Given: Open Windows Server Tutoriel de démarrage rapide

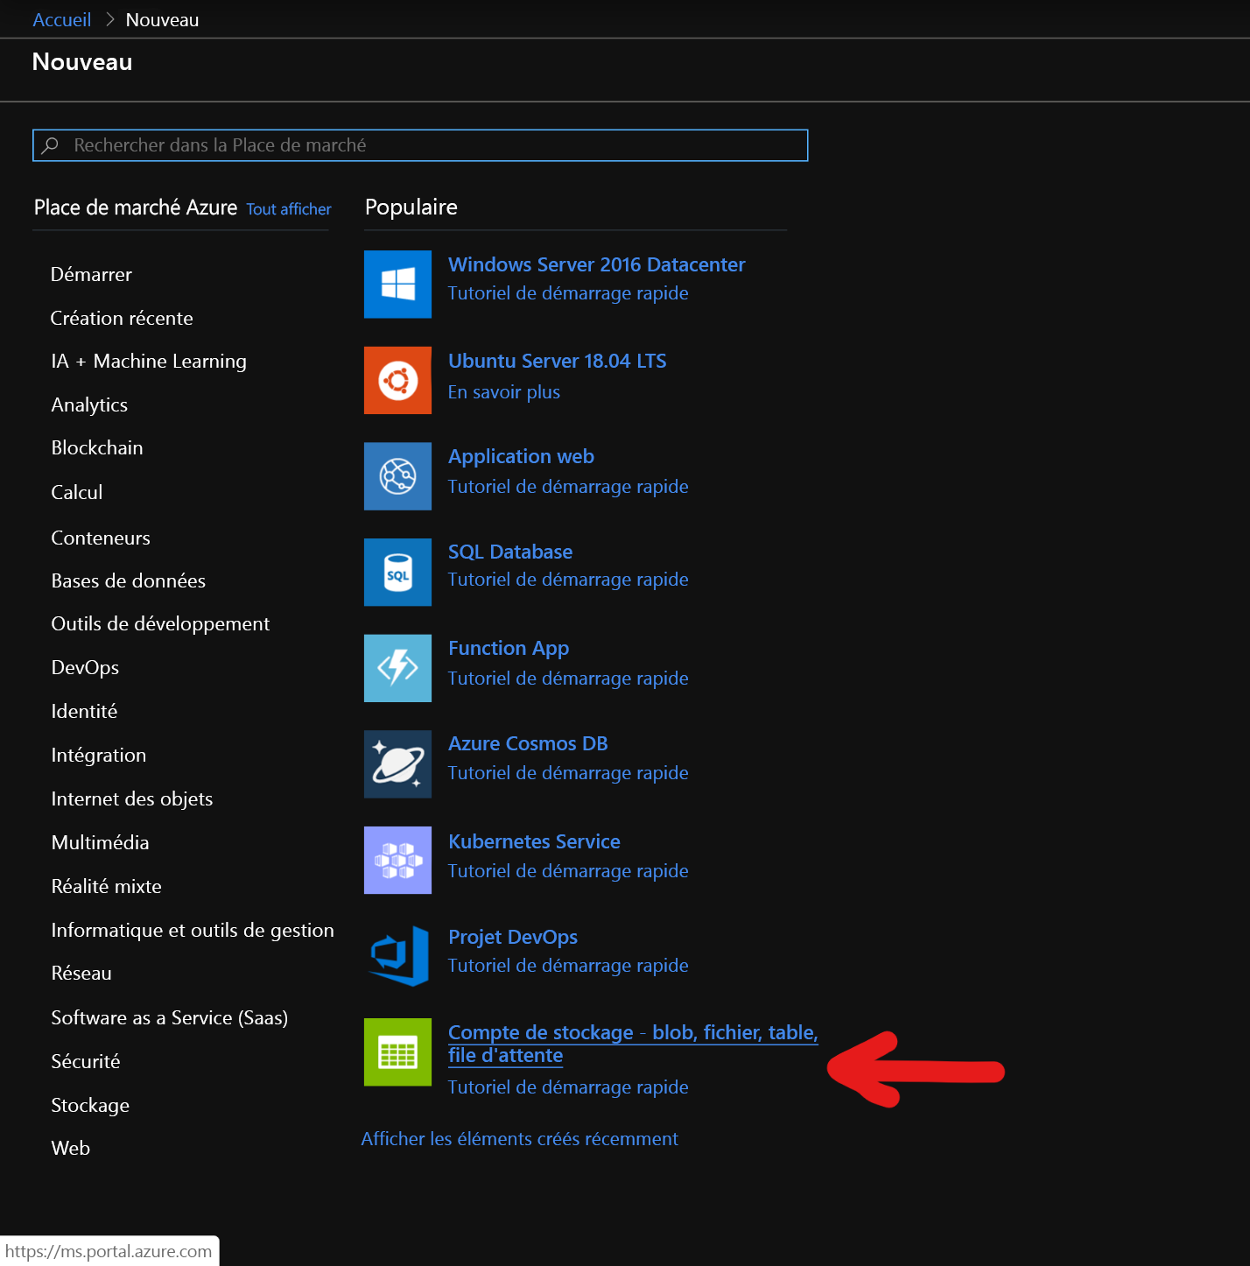Looking at the screenshot, I should point(568,293).
